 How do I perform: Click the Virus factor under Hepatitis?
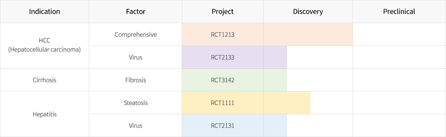[x=135, y=125]
